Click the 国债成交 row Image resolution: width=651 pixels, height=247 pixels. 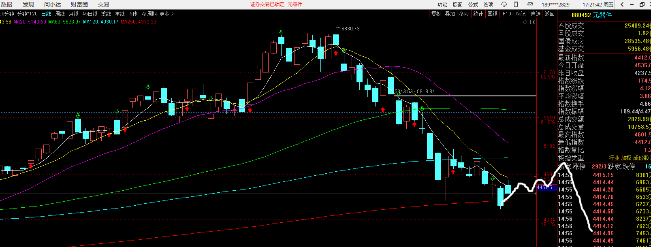(x=604, y=41)
